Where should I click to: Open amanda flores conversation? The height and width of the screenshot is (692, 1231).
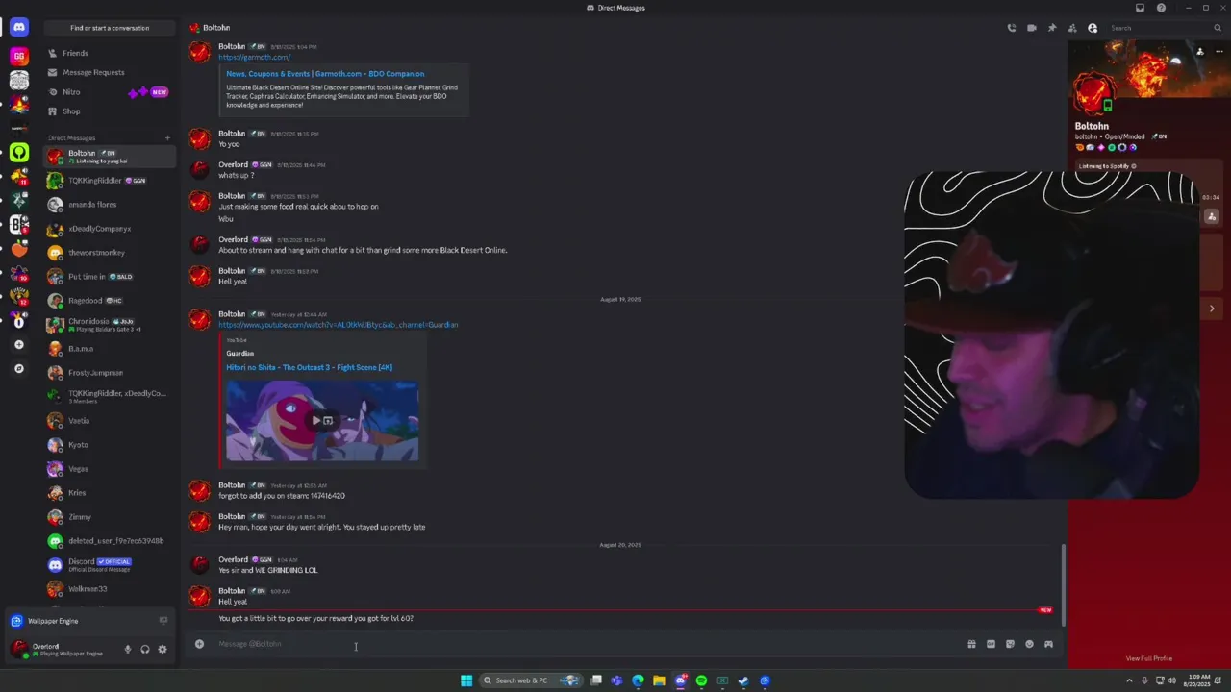pyautogui.click(x=109, y=205)
